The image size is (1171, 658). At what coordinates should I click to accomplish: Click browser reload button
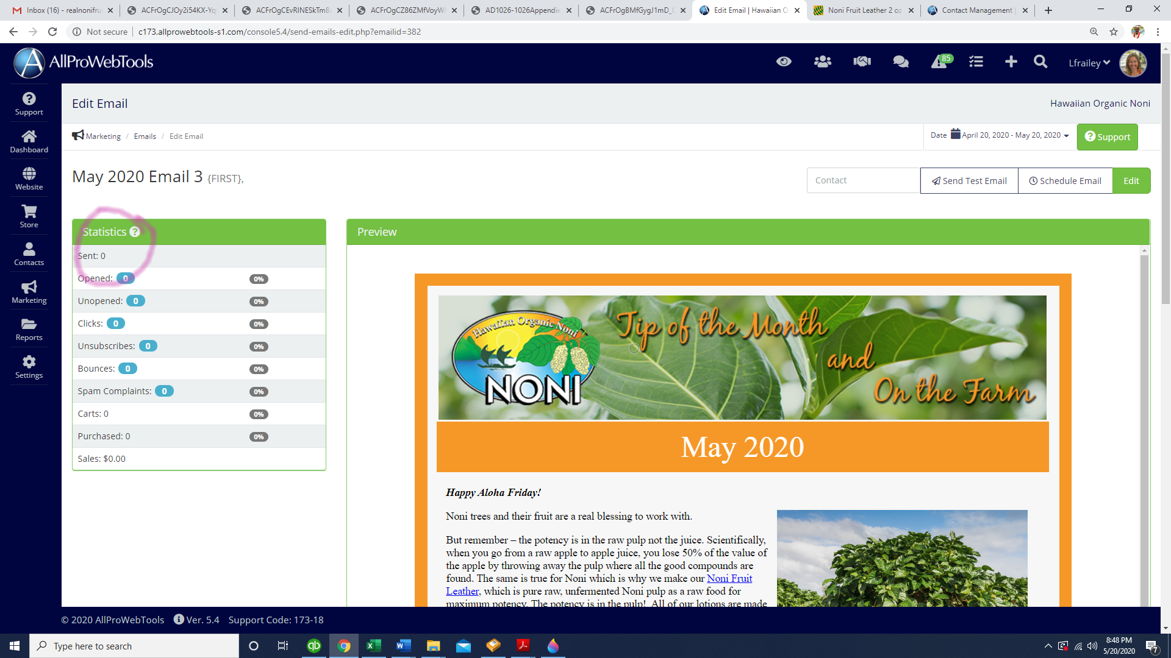click(x=52, y=32)
